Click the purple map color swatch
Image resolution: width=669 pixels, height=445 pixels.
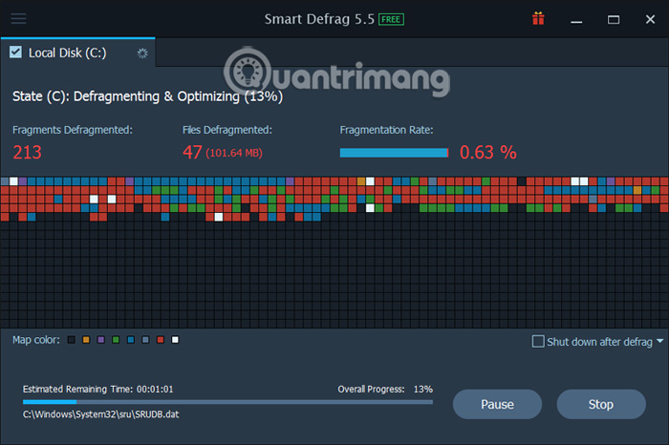pos(101,340)
